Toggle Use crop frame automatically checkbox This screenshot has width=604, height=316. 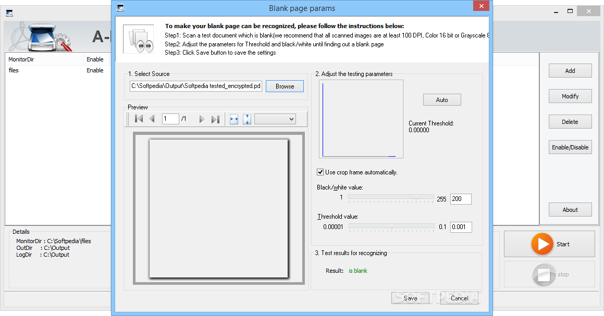tap(320, 172)
